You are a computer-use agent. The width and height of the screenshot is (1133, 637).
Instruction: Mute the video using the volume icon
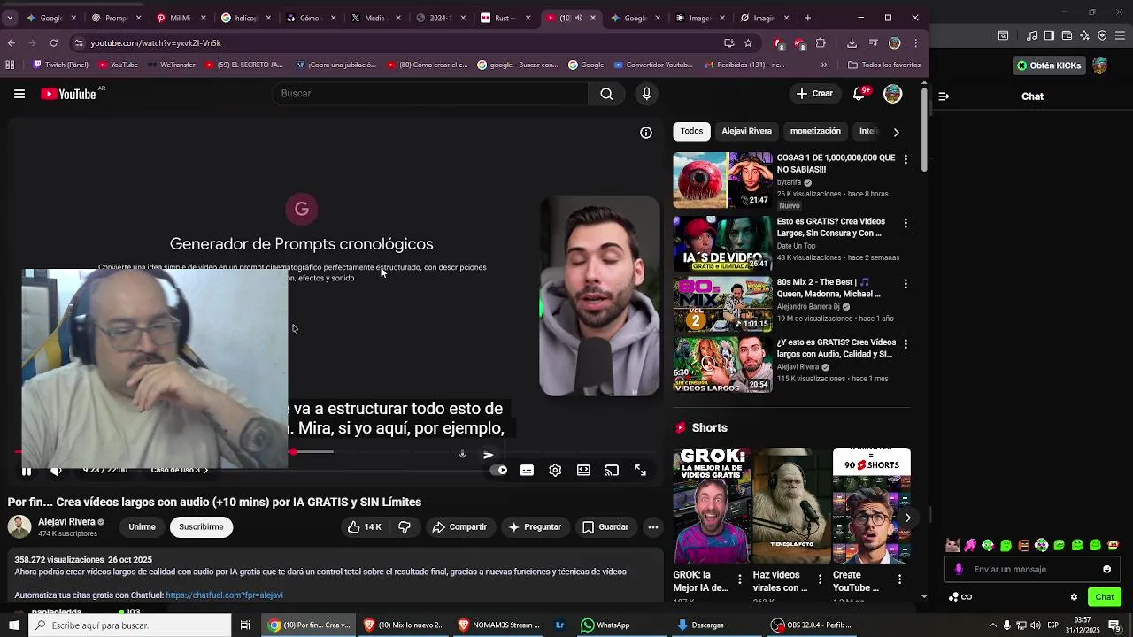(56, 471)
